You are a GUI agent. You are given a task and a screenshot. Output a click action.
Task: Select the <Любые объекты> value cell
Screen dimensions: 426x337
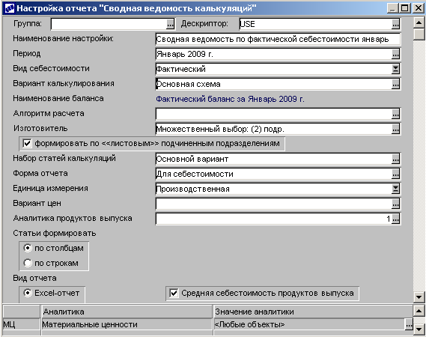[309, 324]
